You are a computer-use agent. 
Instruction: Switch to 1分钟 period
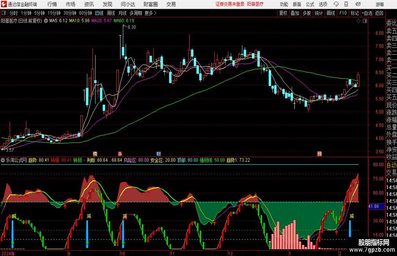click(x=26, y=13)
